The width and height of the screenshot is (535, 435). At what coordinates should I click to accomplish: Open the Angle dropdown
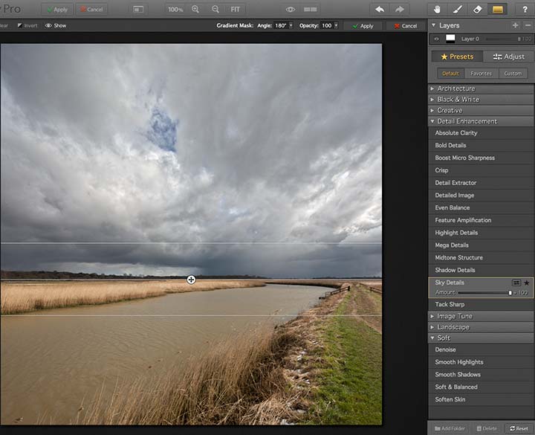click(x=291, y=25)
